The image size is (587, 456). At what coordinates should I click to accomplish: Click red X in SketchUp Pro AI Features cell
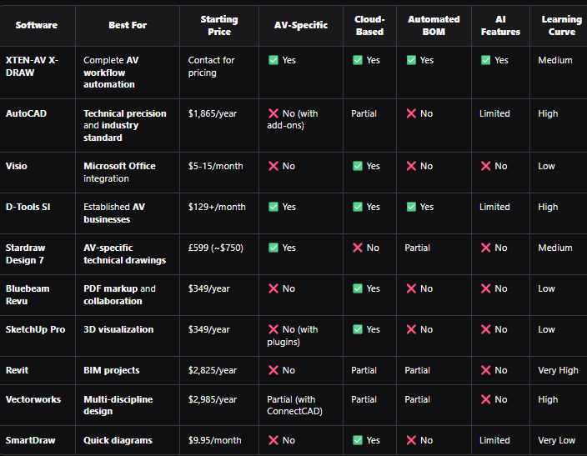(485, 329)
